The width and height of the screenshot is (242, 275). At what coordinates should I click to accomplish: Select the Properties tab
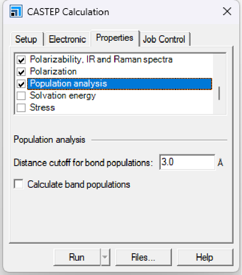115,38
